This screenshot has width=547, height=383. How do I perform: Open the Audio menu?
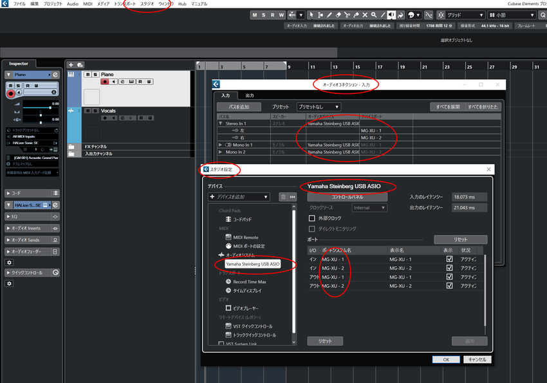point(73,4)
